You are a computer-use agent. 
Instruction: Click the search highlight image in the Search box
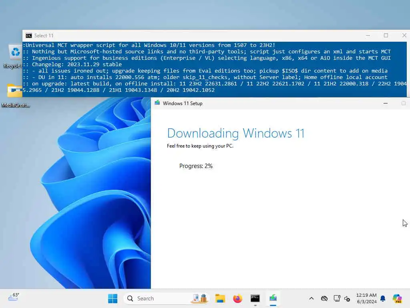pos(199,298)
